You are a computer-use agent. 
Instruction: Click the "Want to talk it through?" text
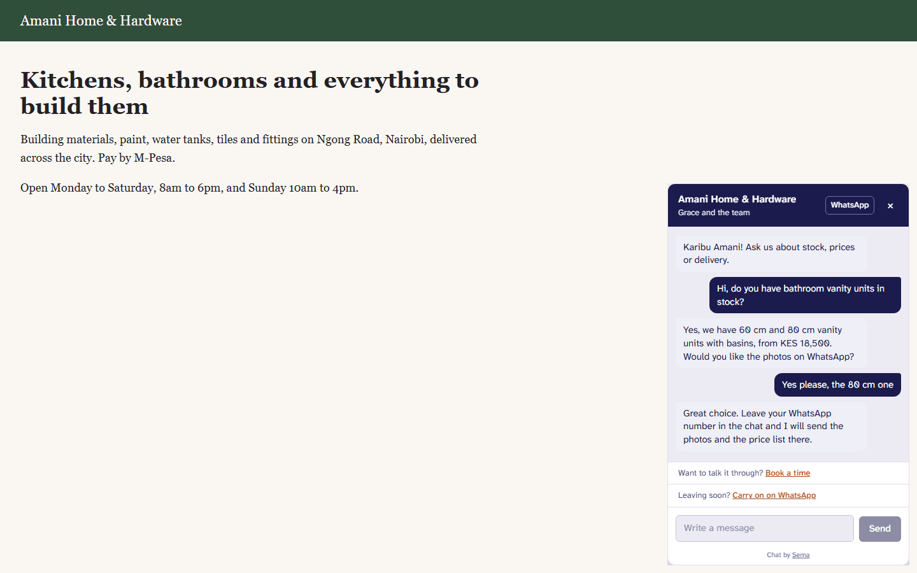(720, 473)
